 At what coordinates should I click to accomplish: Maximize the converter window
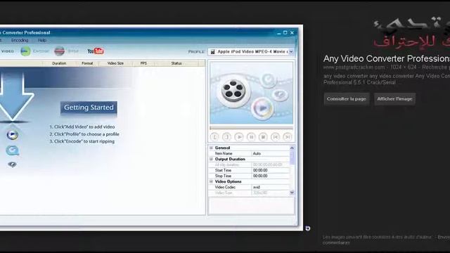click(285, 33)
